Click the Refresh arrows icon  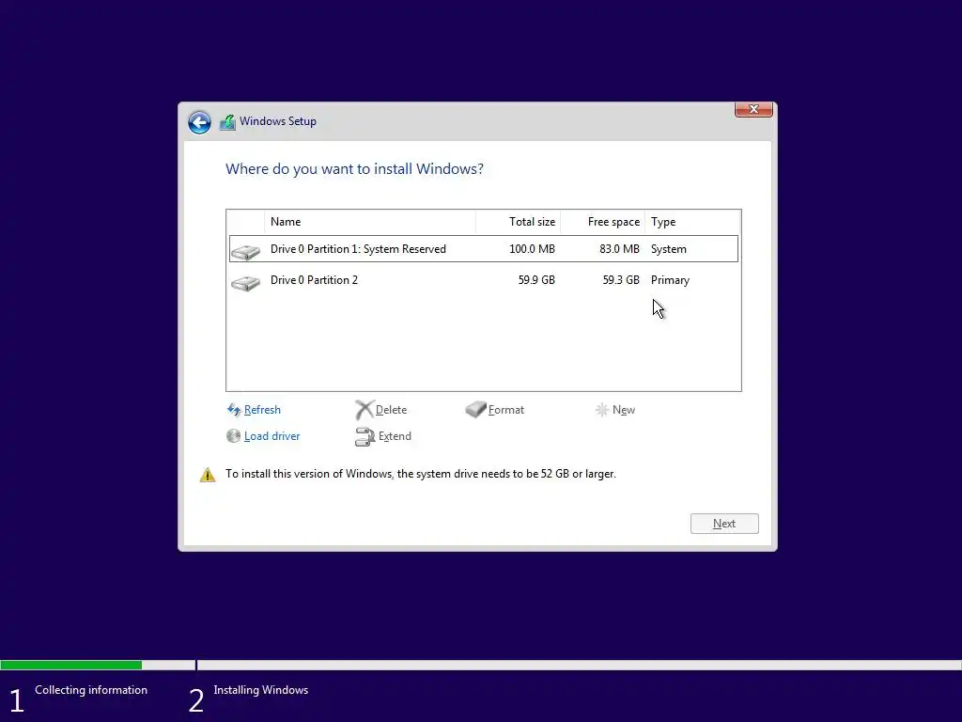tap(234, 410)
